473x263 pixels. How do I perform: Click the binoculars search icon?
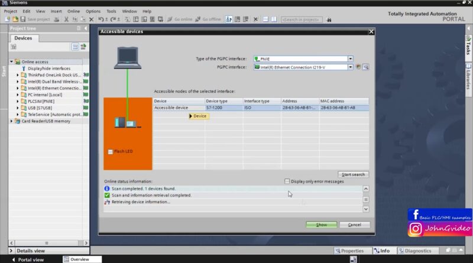[329, 20]
